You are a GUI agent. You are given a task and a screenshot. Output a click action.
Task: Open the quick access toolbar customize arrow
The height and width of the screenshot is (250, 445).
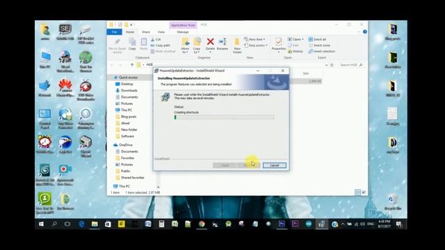pyautogui.click(x=131, y=25)
